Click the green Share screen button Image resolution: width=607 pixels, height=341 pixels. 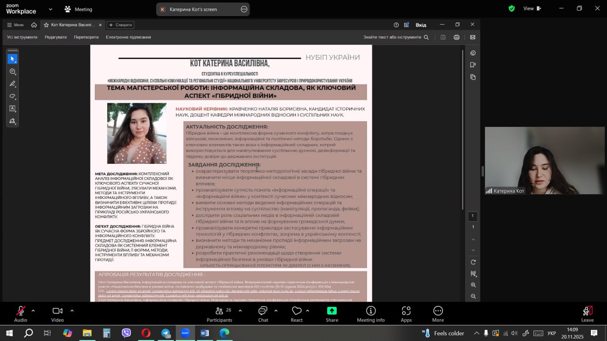tap(332, 314)
